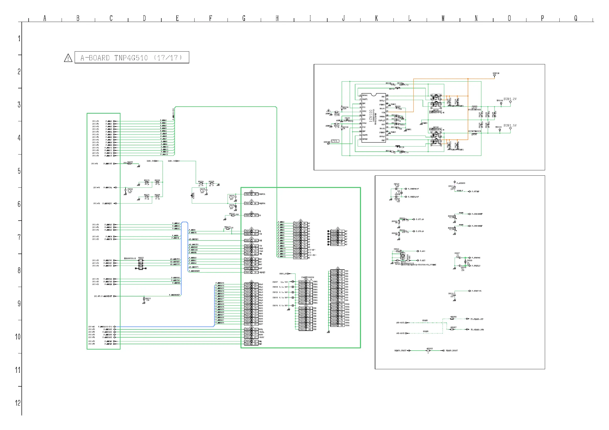Click the SUB1.2V output label
Viewport: 609px width, 430px height.
(510, 99)
